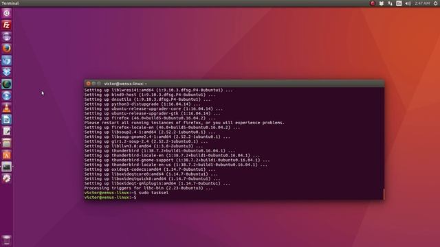
Task: Click 'Please restart all running instances' line
Action: (184, 123)
